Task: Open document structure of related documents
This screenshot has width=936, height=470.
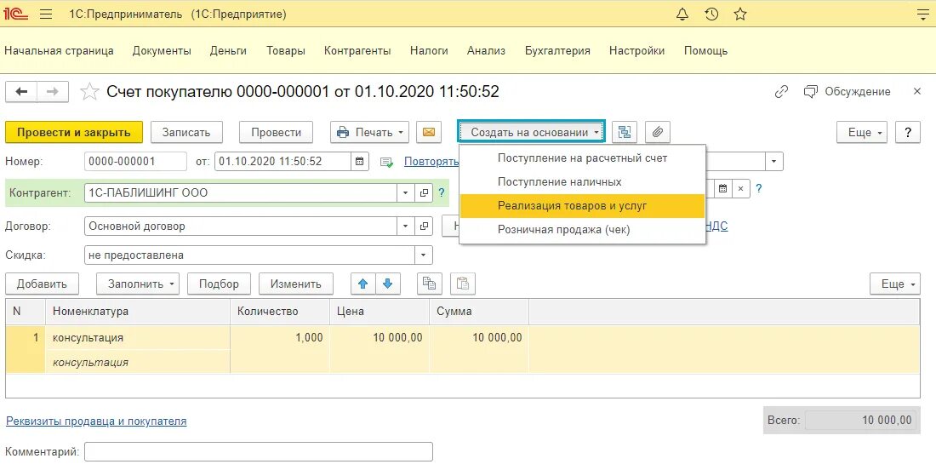Action: click(x=625, y=132)
